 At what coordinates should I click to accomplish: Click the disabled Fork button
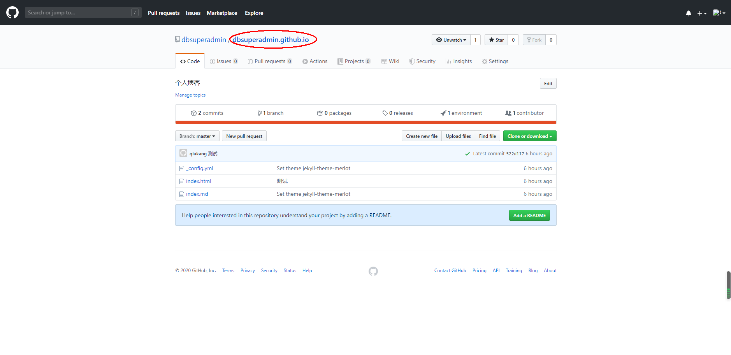point(534,40)
